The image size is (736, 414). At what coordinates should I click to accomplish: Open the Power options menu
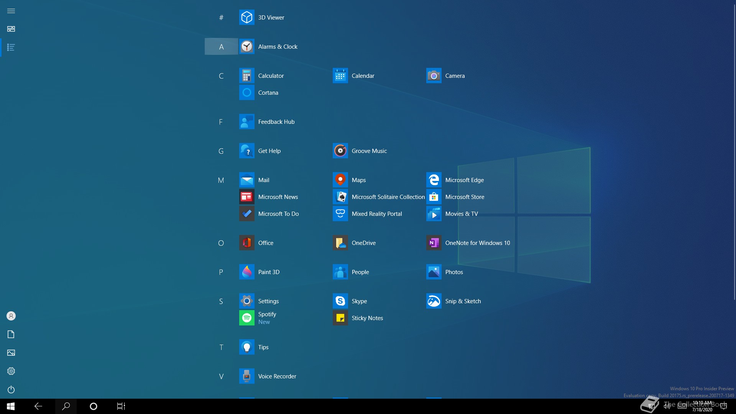(11, 389)
